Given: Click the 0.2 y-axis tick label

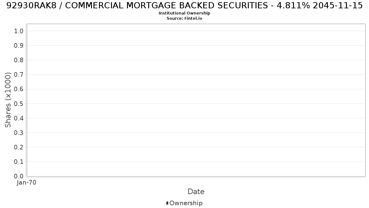Looking at the screenshot, I should [x=19, y=147].
